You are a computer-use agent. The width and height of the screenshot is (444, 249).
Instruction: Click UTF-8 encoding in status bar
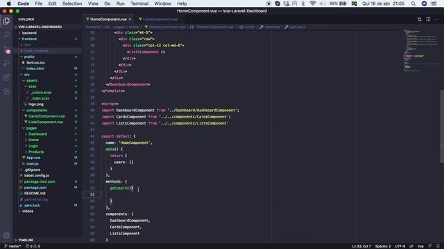coord(400,246)
